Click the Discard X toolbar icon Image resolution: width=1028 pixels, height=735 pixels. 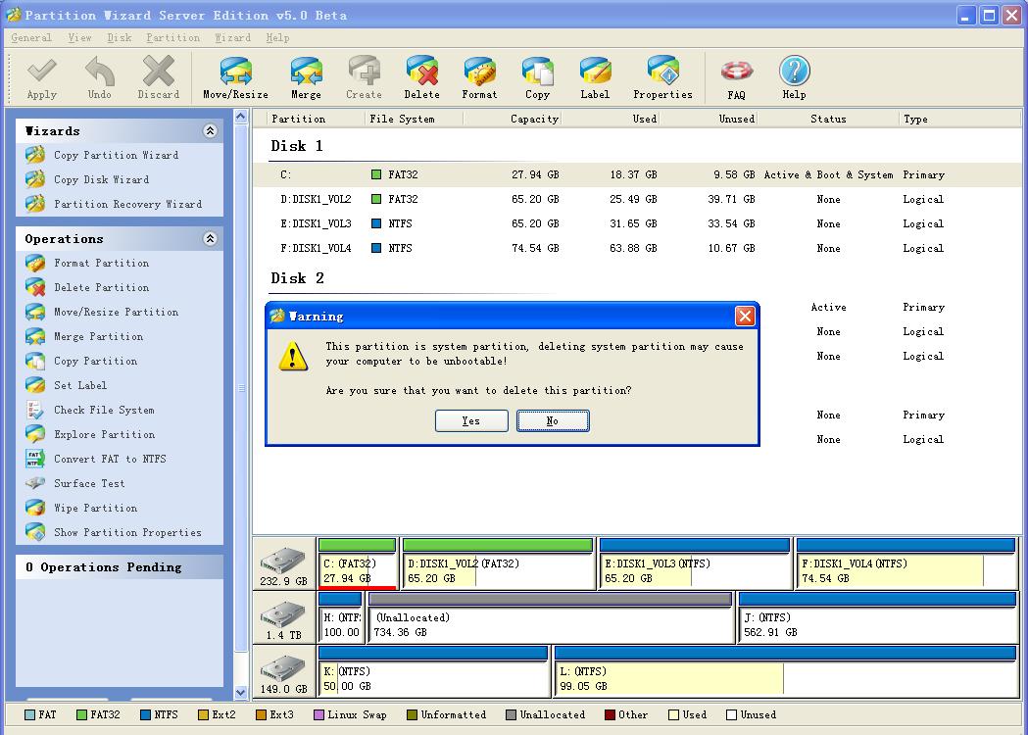tap(158, 77)
